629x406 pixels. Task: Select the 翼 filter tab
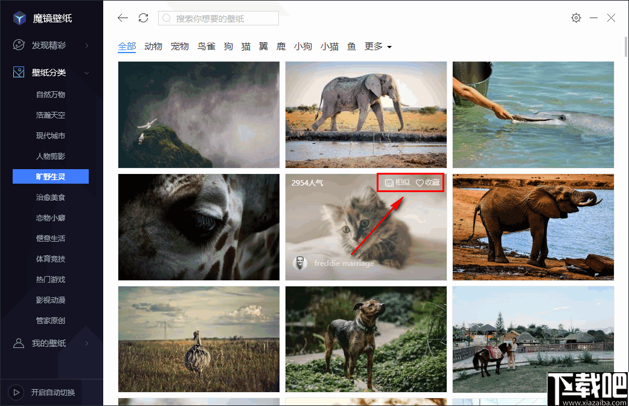click(264, 47)
